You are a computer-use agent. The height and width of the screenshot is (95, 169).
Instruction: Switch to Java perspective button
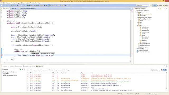(x=154, y=5)
